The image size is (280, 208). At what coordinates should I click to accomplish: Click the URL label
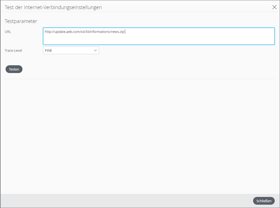8,32
